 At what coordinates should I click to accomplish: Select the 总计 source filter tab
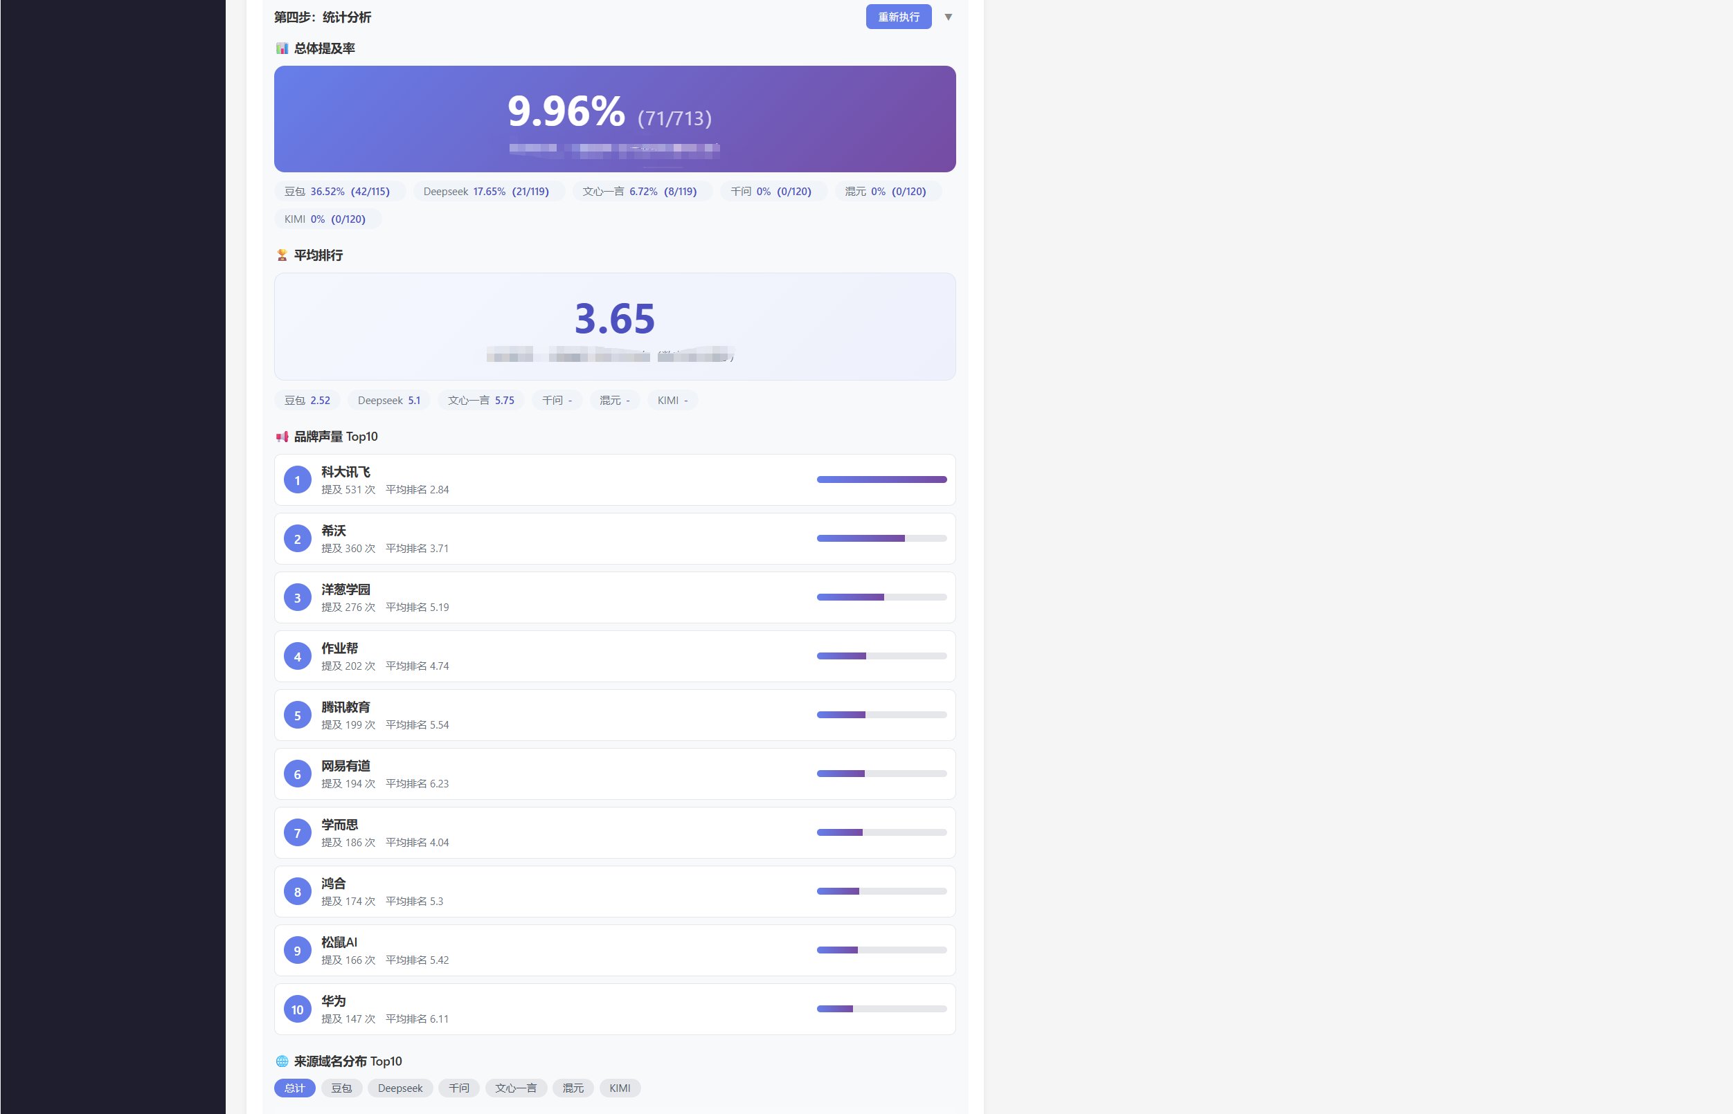(295, 1088)
